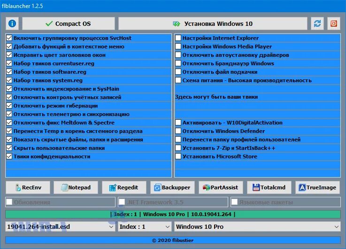Viewport: 346px width, 249px height.
Task: Click the green Index / Windows 10 Pro status bar
Action: coord(173,214)
